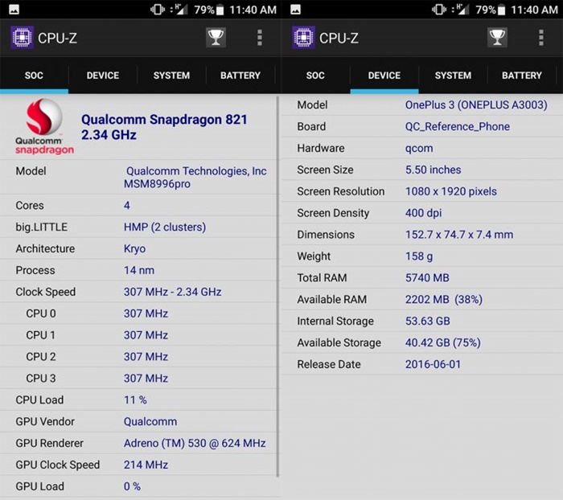Tap Screen Density value '400 dpi'
563x500 pixels.
click(x=423, y=213)
